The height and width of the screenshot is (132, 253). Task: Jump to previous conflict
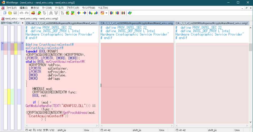click(x=56, y=13)
